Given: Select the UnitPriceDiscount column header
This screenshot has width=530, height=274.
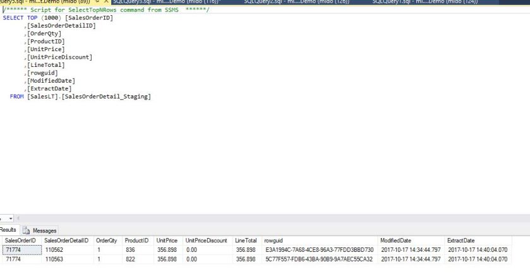Looking at the screenshot, I should pyautogui.click(x=206, y=241).
